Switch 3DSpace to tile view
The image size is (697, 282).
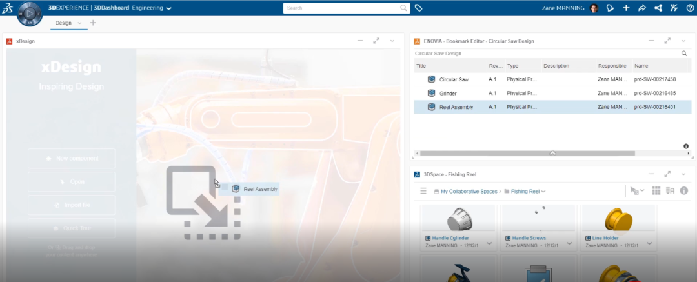tap(656, 191)
